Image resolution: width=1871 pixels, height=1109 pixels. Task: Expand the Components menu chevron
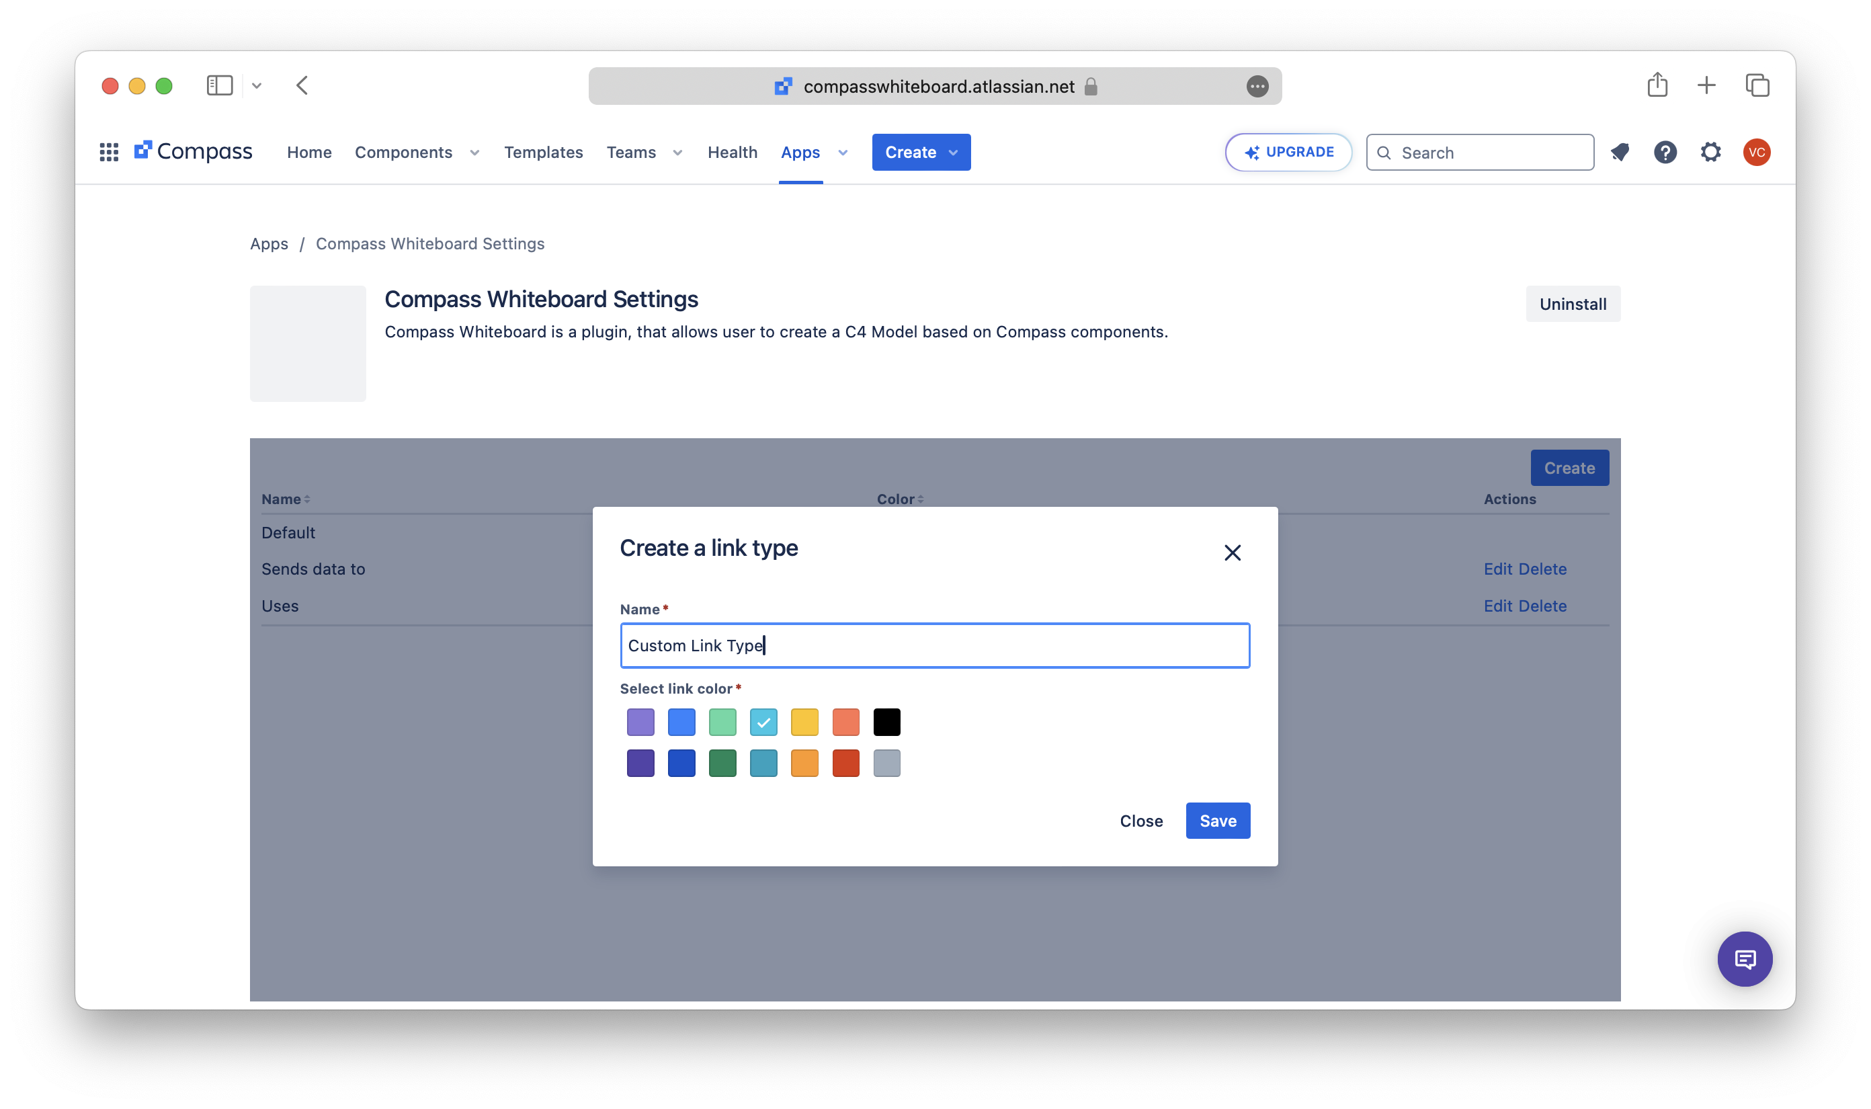point(474,153)
